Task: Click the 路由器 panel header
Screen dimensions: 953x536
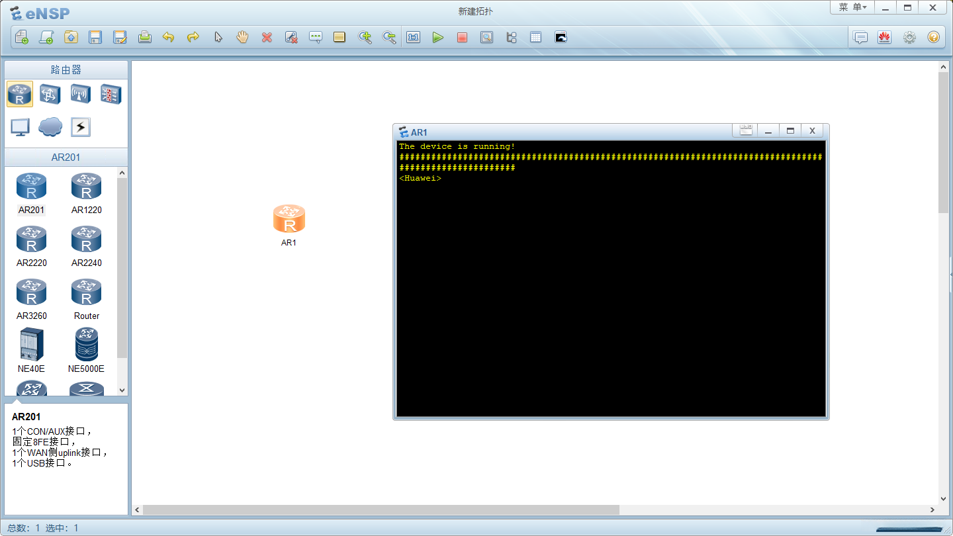Action: [x=66, y=69]
